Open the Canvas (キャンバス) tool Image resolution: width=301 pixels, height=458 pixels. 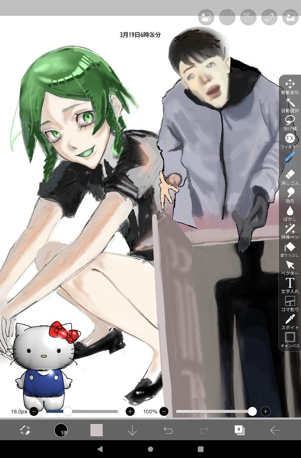click(x=290, y=340)
